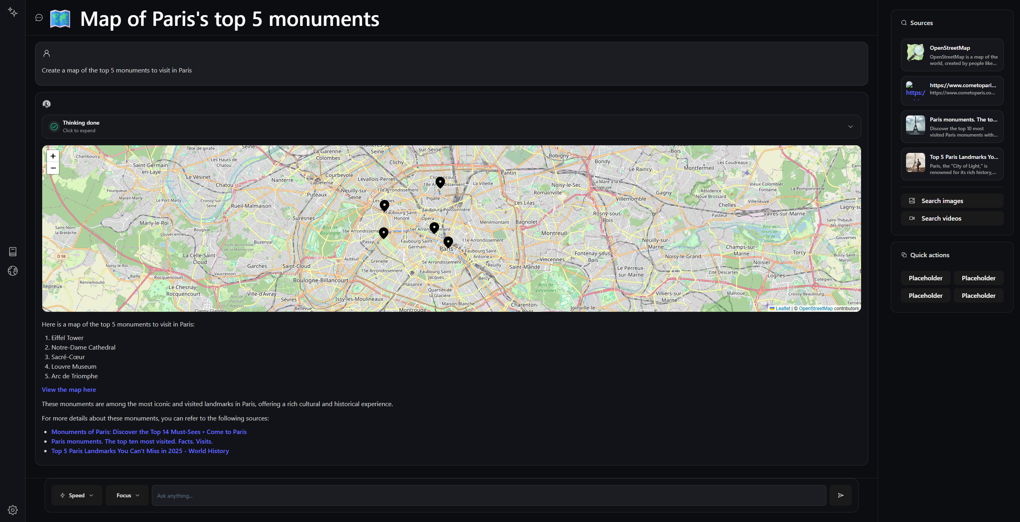
Task: Open View the map here link
Action: click(69, 389)
